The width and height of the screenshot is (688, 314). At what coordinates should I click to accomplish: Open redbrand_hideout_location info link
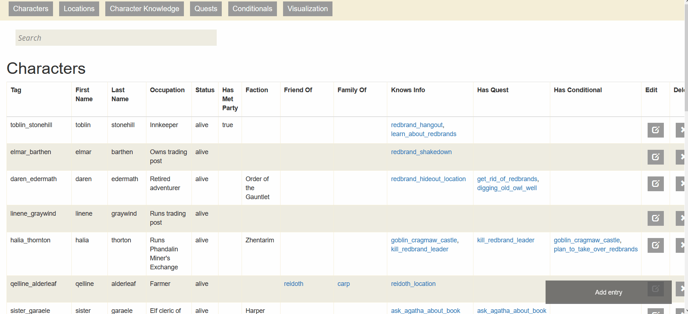pos(428,179)
